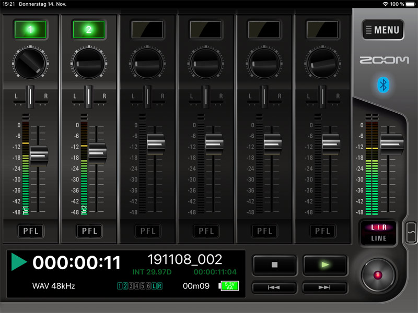Click the master L/R fader handle
Image resolution: width=418 pixels, height=313 pixels.
tap(392, 142)
